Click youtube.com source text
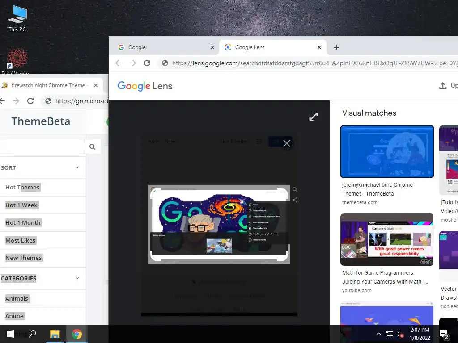The height and width of the screenshot is (343, 458). [x=357, y=290]
